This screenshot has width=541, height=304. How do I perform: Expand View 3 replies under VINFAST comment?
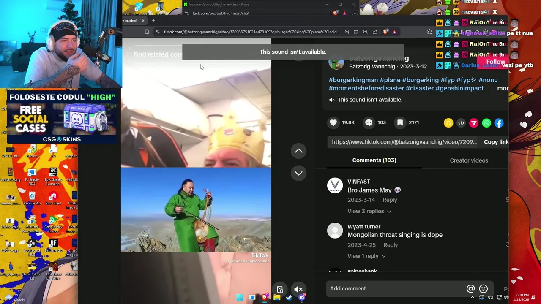coord(369,211)
